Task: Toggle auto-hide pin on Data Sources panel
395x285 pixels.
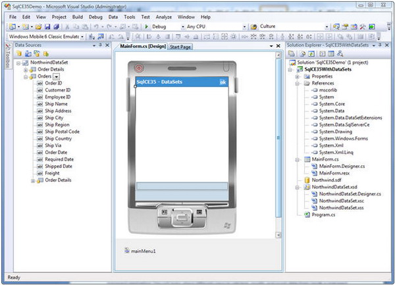Action: (100, 45)
